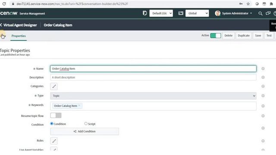Enable the Resume topic flow switch
This screenshot has height=155, width=276.
tap(56, 115)
